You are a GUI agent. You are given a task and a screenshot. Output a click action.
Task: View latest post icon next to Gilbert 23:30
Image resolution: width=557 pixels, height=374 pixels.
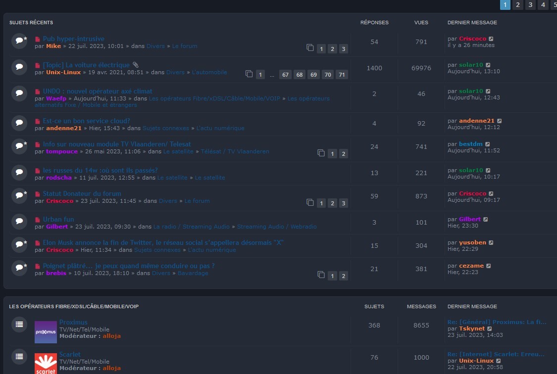pyautogui.click(x=486, y=219)
